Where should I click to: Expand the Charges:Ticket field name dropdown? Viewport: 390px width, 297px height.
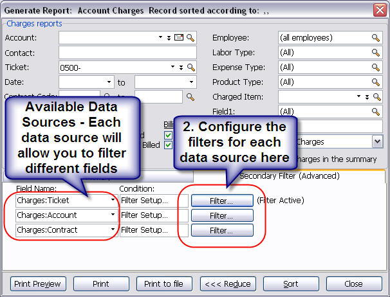click(113, 201)
